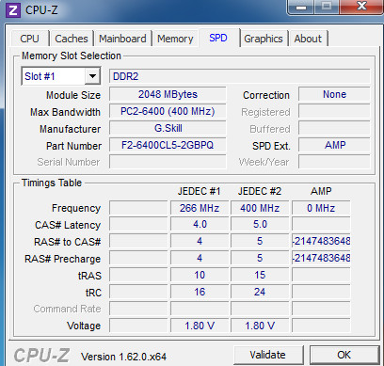The height and width of the screenshot is (366, 384).
Task: Click the 400 MHz frequency cell
Action: [260, 208]
